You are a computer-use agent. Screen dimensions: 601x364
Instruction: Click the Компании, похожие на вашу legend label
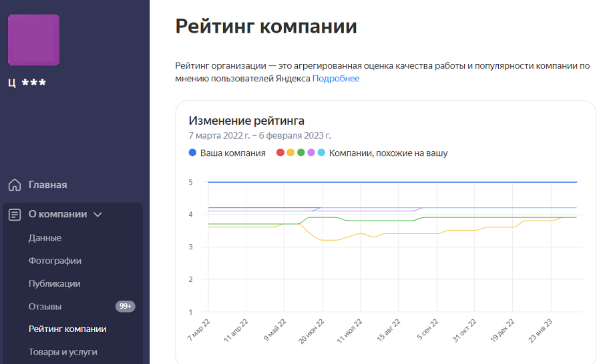pos(388,153)
